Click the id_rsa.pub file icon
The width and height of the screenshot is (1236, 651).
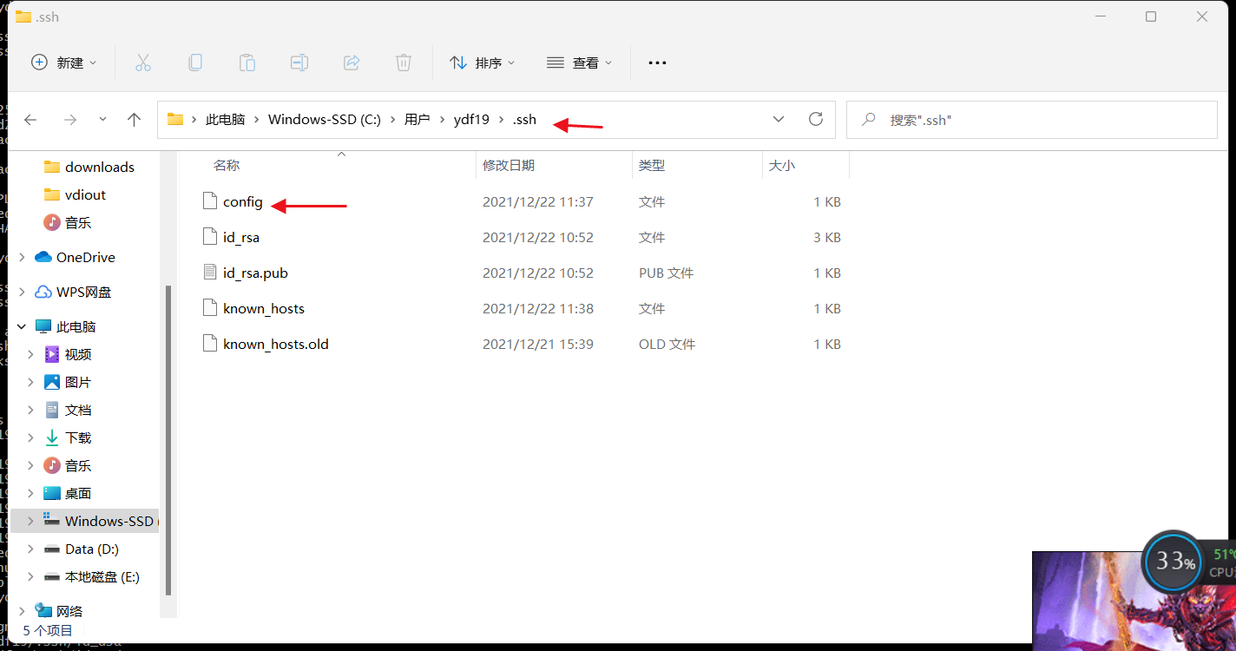tap(209, 273)
